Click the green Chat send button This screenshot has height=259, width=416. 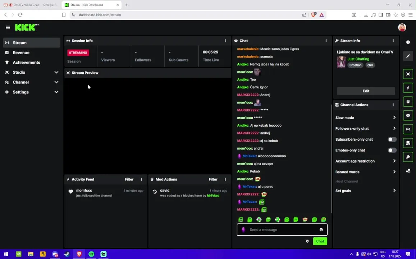320,241
